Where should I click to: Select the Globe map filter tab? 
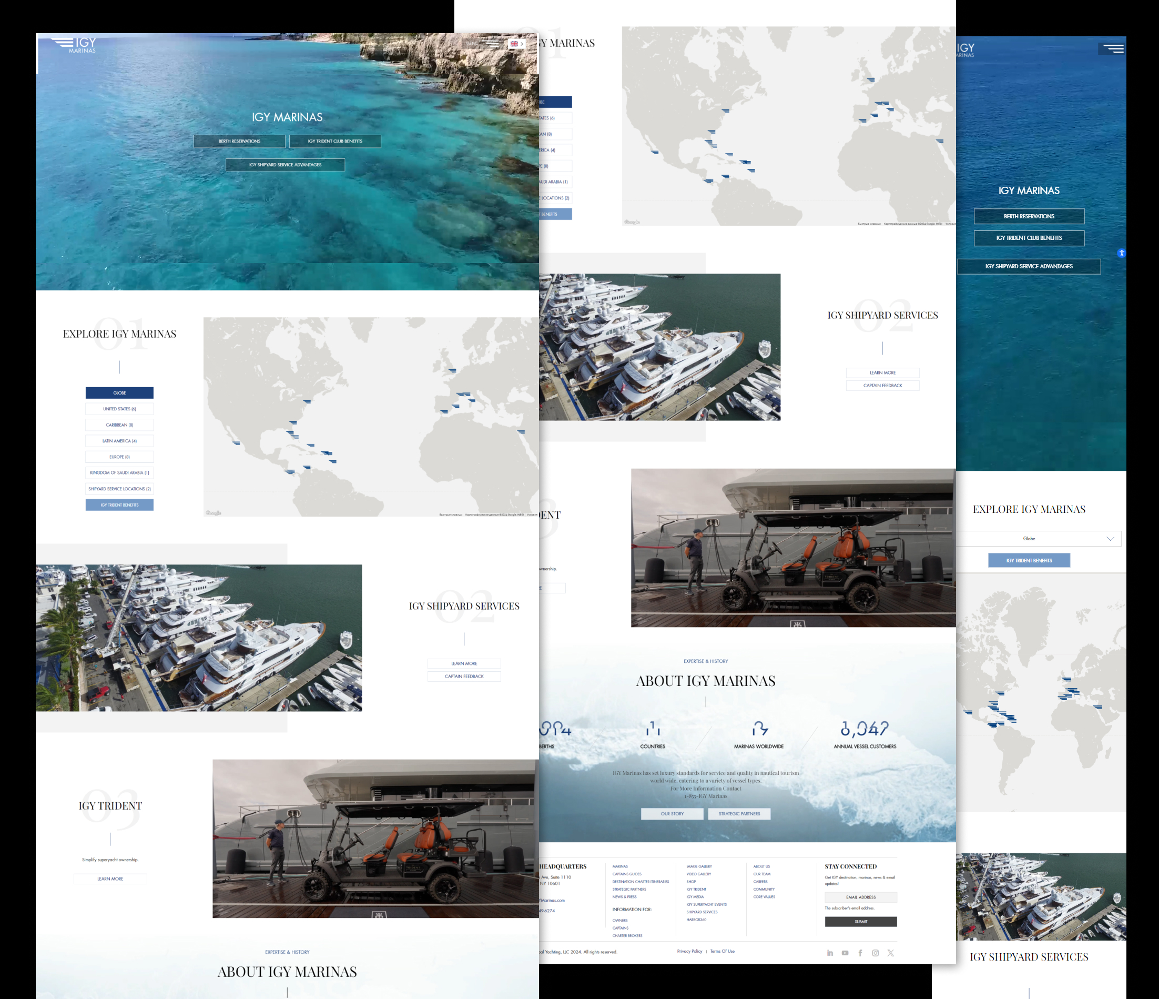click(119, 393)
